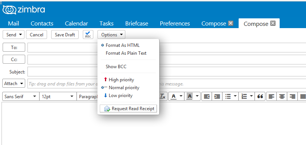
Task: Click in the Cc recipients field
Action: pos(167,60)
